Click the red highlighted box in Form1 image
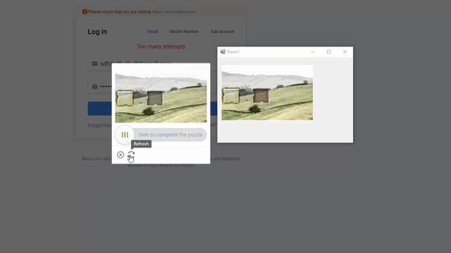 [x=261, y=96]
